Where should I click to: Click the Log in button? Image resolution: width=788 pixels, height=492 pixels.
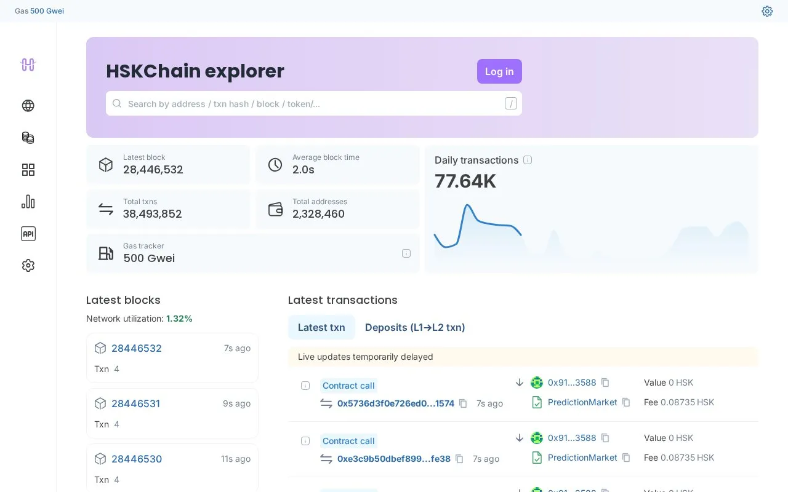click(499, 71)
